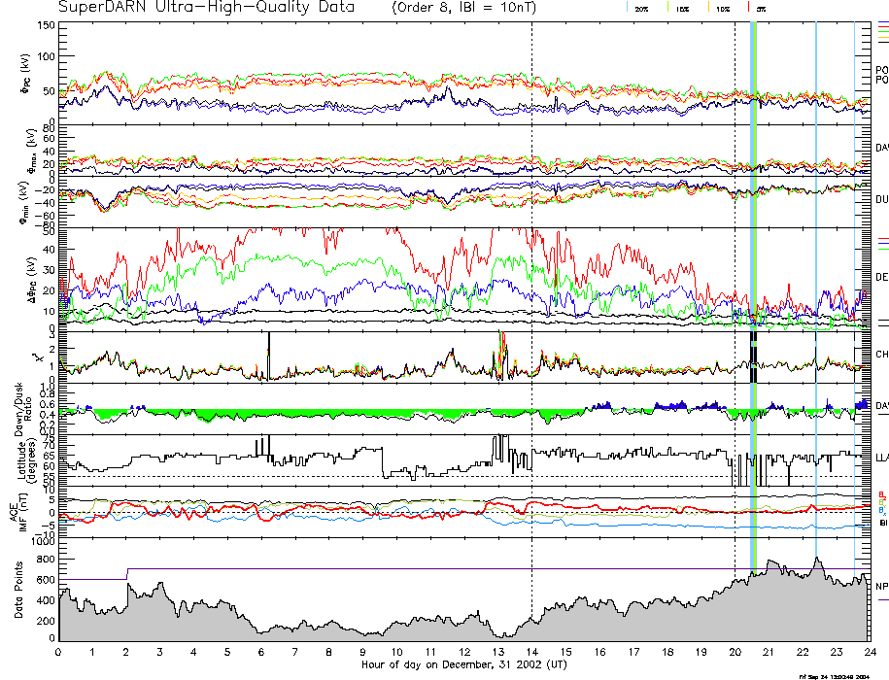889x680 pixels.
Task: Click the green vertical band near hour 20.5
Action: [753, 291]
